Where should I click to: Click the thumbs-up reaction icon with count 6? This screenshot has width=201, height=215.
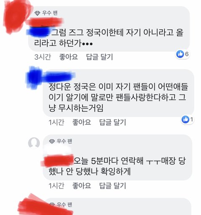click(180, 54)
